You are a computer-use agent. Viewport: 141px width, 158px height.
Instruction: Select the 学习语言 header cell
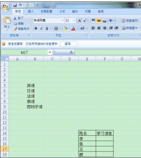click(x=105, y=133)
